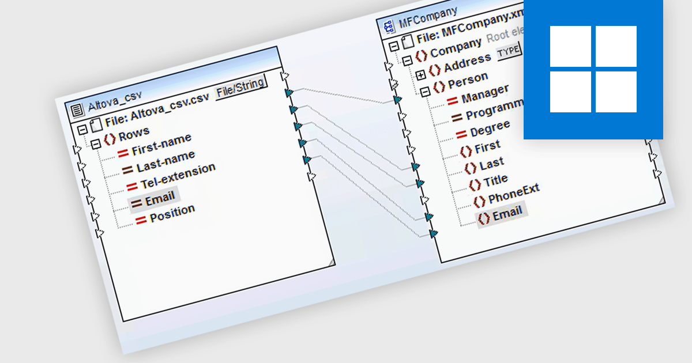Screen dimensions: 692x363
Task: Click the mapping icon in the MFCompany header
Action: [389, 25]
